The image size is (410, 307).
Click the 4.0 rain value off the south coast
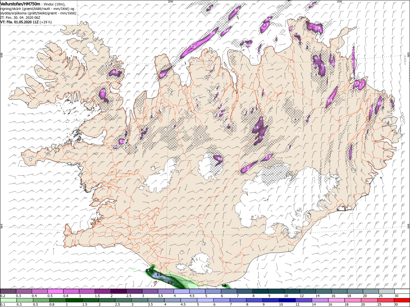pyautogui.click(x=170, y=283)
